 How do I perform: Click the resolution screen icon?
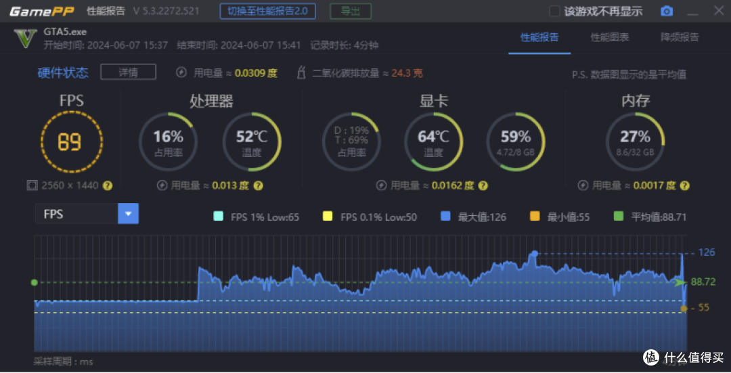click(x=32, y=185)
